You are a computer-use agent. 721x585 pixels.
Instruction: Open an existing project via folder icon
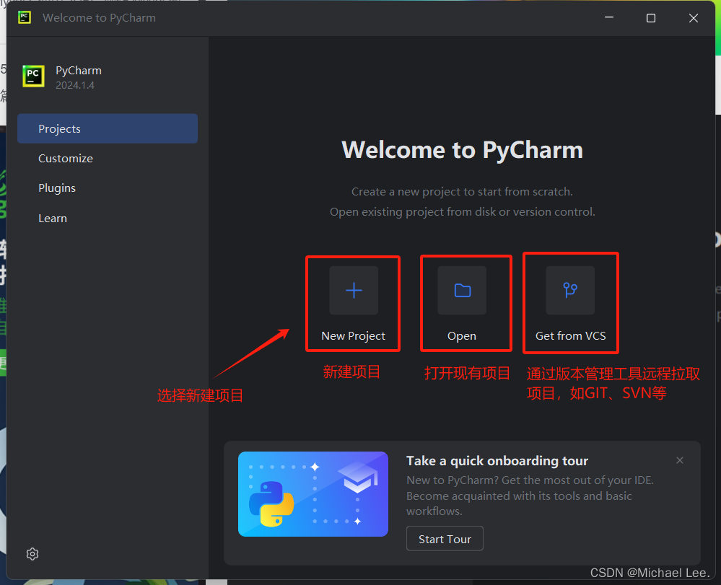pyautogui.click(x=462, y=291)
